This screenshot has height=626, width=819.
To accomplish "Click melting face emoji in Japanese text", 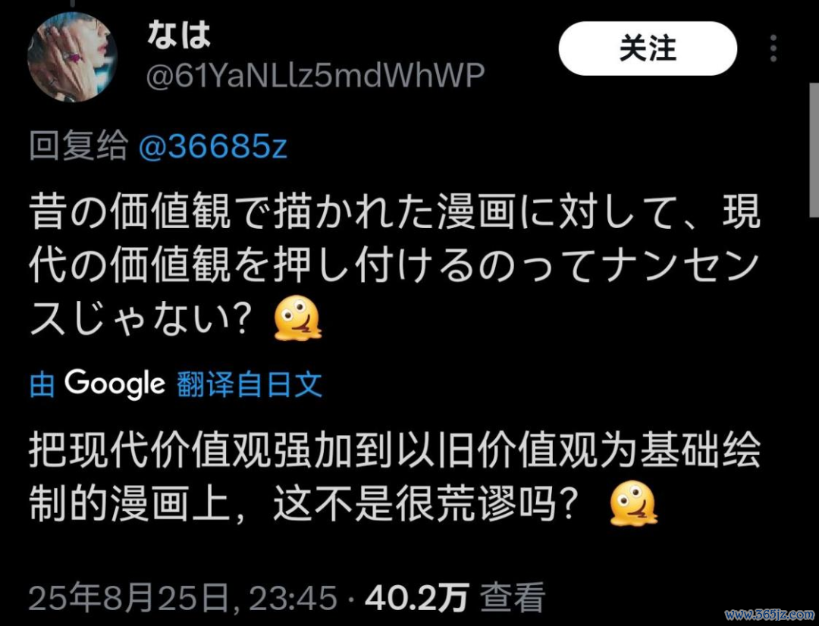I will [298, 318].
